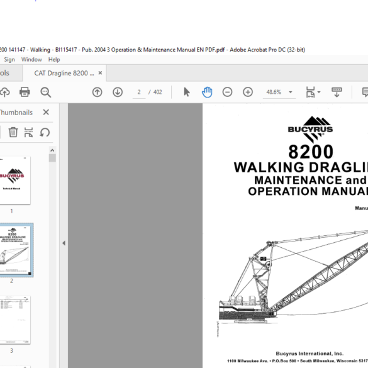The height and width of the screenshot is (368, 368).
Task: Open the Sign menu
Action: tap(9, 60)
